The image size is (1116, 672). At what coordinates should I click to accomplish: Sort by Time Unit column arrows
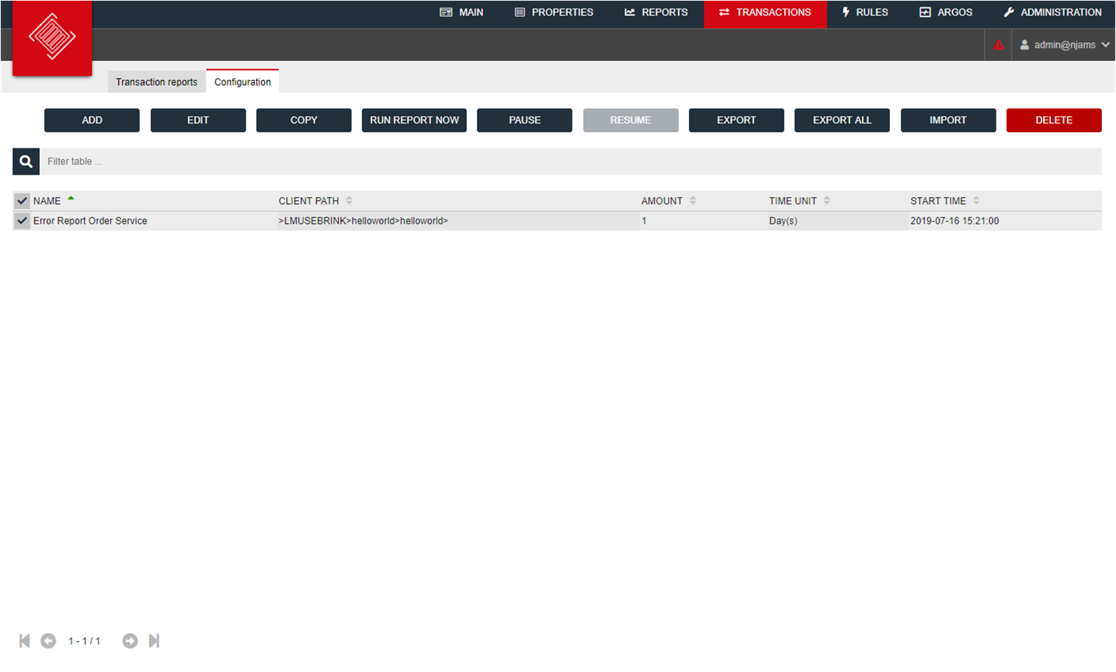[x=827, y=201]
